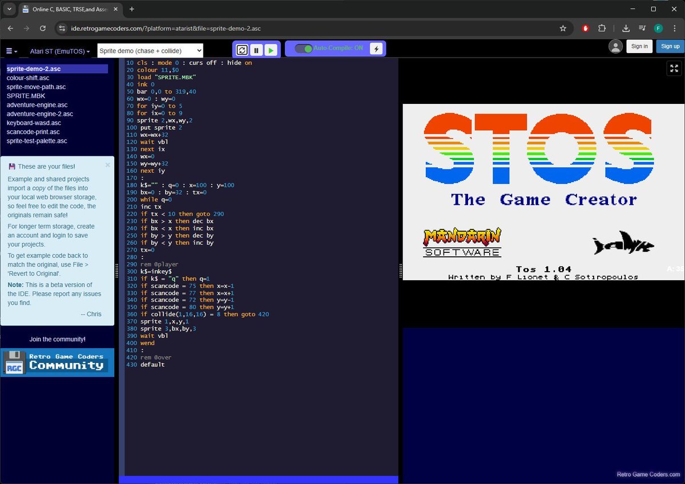Close the 'These are your files' notice

point(107,165)
